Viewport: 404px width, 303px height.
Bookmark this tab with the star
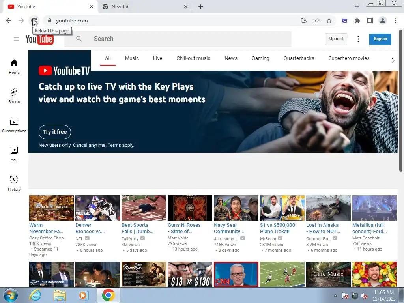click(x=329, y=21)
